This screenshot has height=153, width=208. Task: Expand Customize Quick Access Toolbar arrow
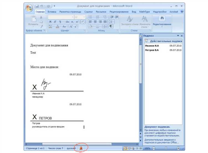click(54, 6)
